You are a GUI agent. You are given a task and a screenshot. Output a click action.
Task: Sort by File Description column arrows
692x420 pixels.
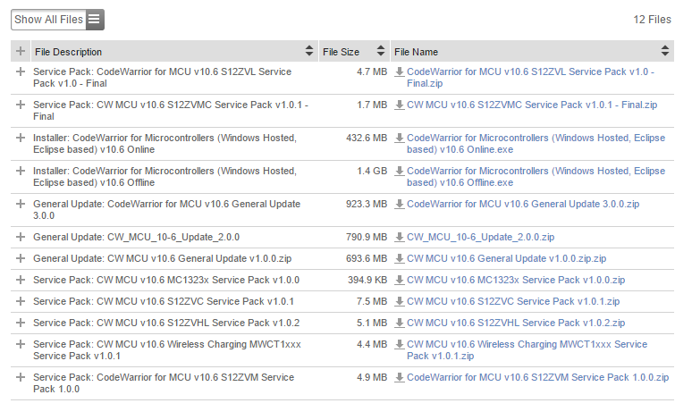tap(309, 51)
